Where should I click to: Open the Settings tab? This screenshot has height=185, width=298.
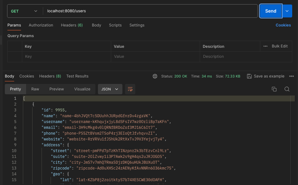click(x=137, y=25)
